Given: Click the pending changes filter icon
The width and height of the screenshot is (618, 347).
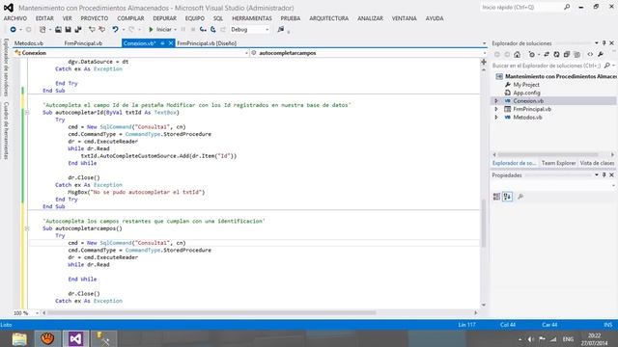Looking at the screenshot, I should 532,55.
